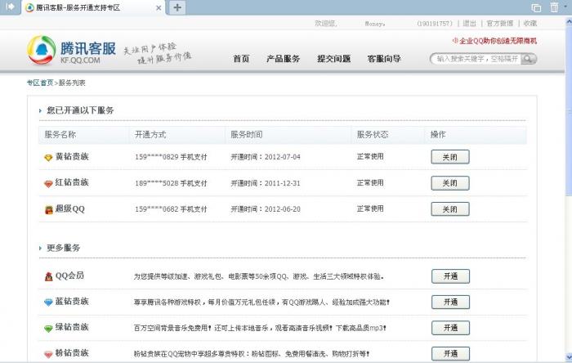572x363 pixels.
Task: Activate 粉钻贵族 with 开通 button
Action: 450,353
